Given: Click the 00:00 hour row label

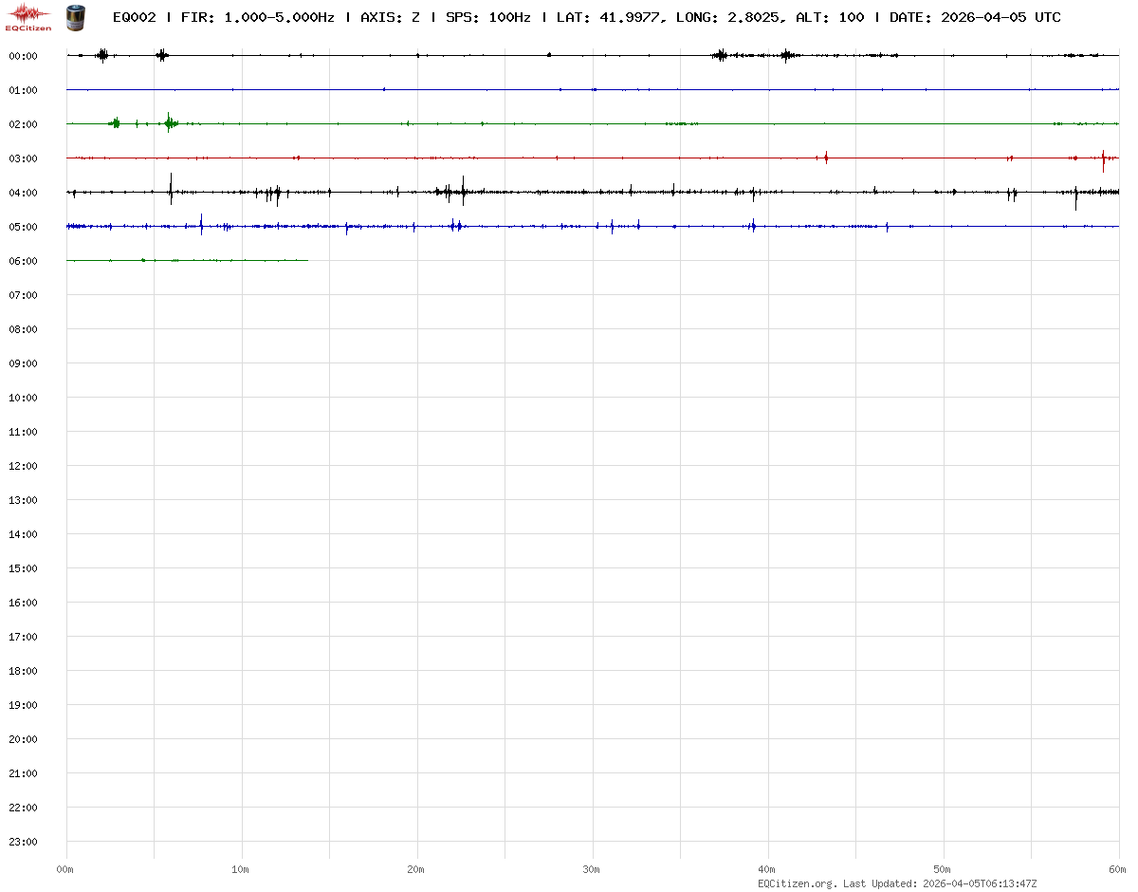Looking at the screenshot, I should coord(23,56).
